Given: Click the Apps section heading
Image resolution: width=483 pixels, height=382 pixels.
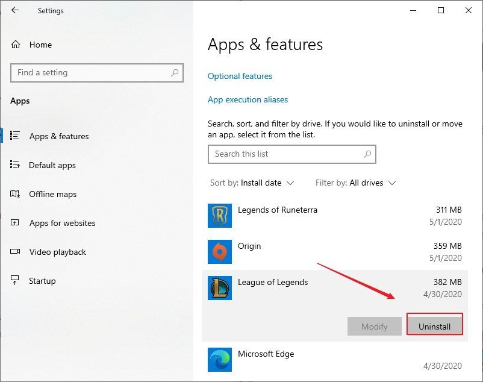Looking at the screenshot, I should [20, 101].
